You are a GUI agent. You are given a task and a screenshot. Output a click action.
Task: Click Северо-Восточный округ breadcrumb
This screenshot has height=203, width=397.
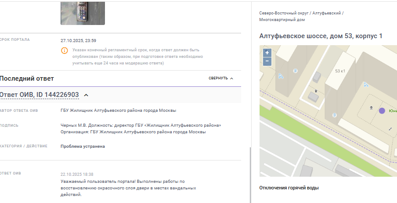[283, 13]
